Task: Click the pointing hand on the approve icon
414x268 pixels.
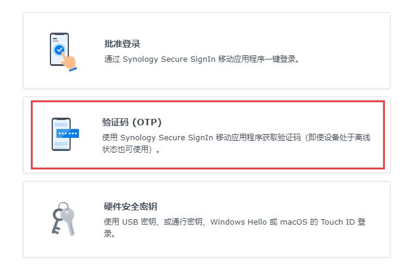Action: coord(69,61)
